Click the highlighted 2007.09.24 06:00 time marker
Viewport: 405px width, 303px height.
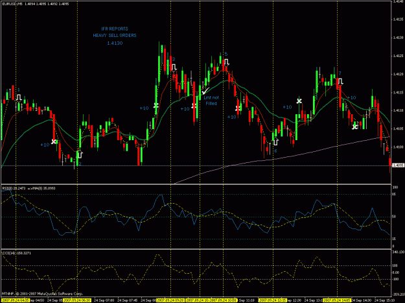78,300
